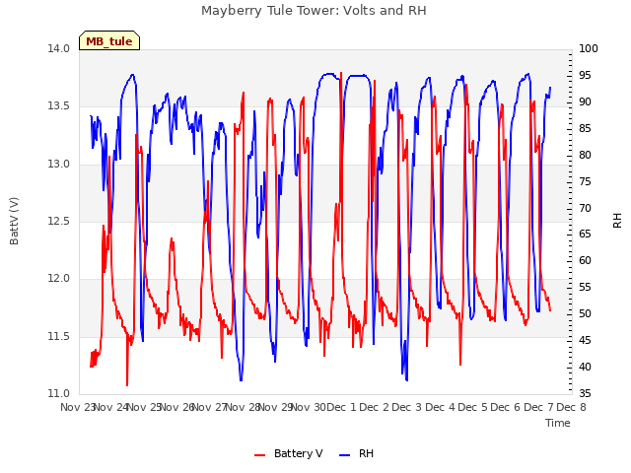Click the 60 right axis tick label
The width and height of the screenshot is (631, 473).
coord(585,261)
